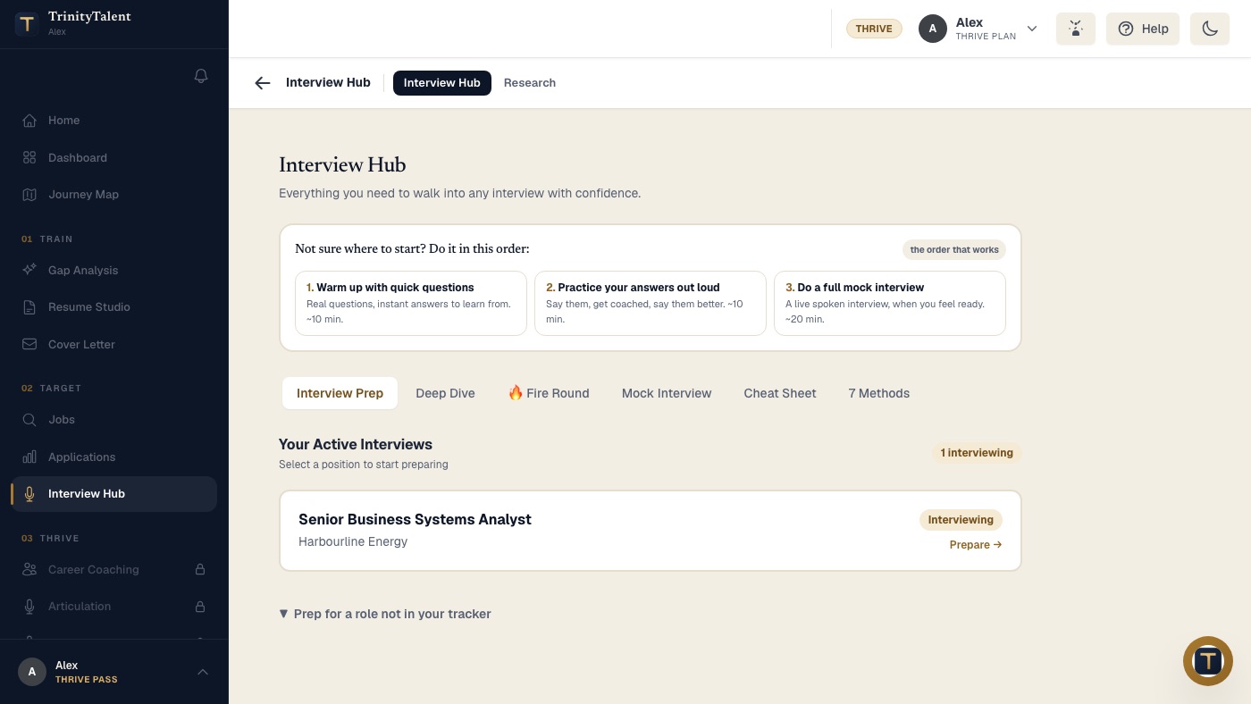Click the Help button
The width and height of the screenshot is (1251, 704).
[x=1143, y=29]
